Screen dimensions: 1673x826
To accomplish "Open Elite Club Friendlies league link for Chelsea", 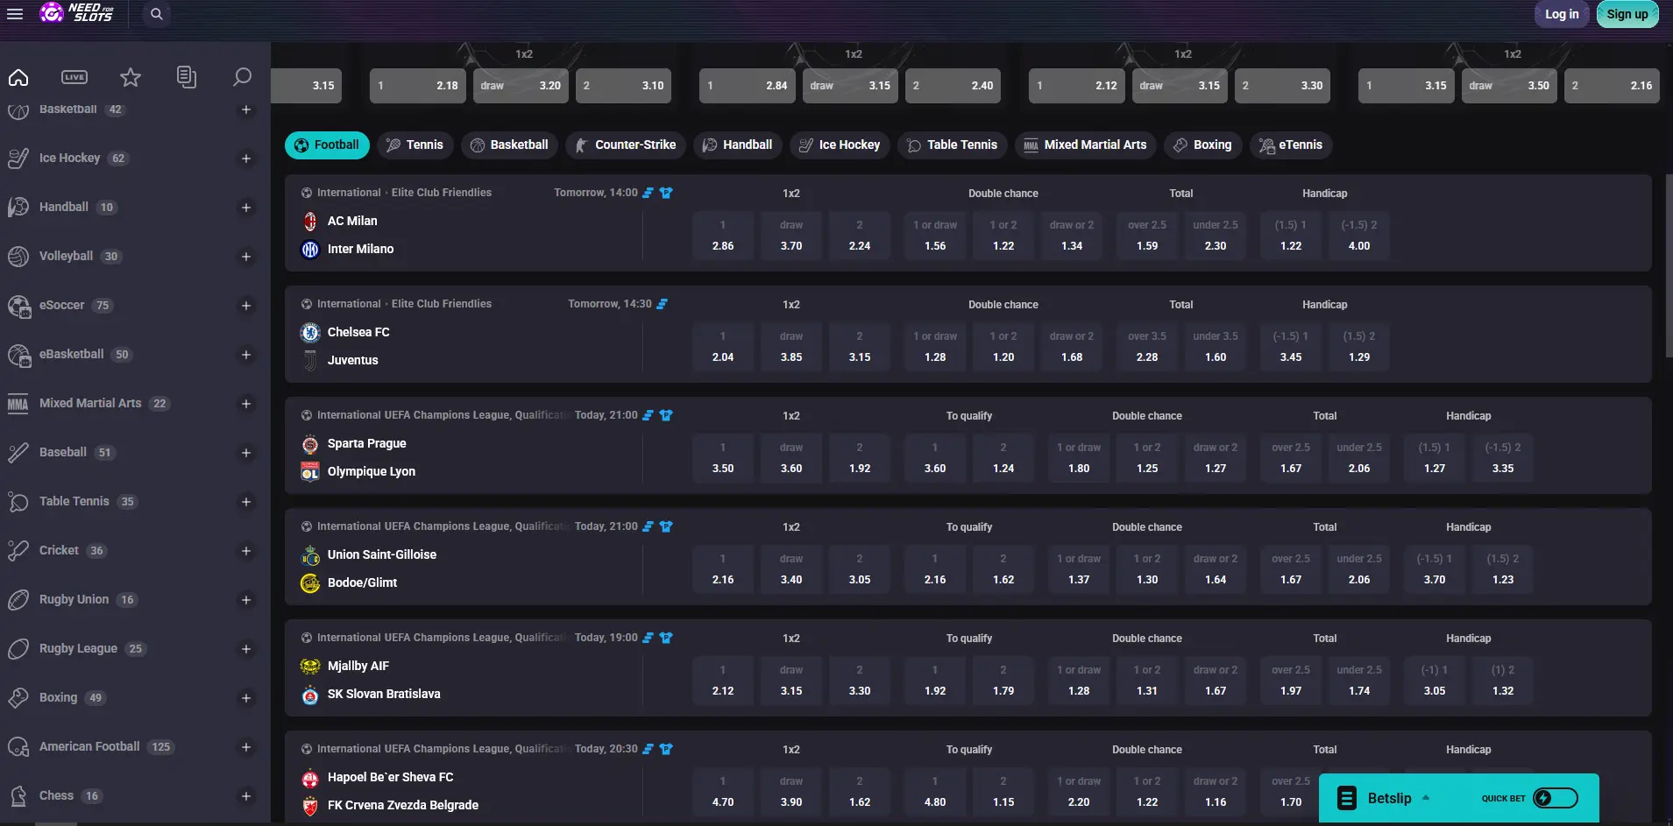I will (x=442, y=304).
